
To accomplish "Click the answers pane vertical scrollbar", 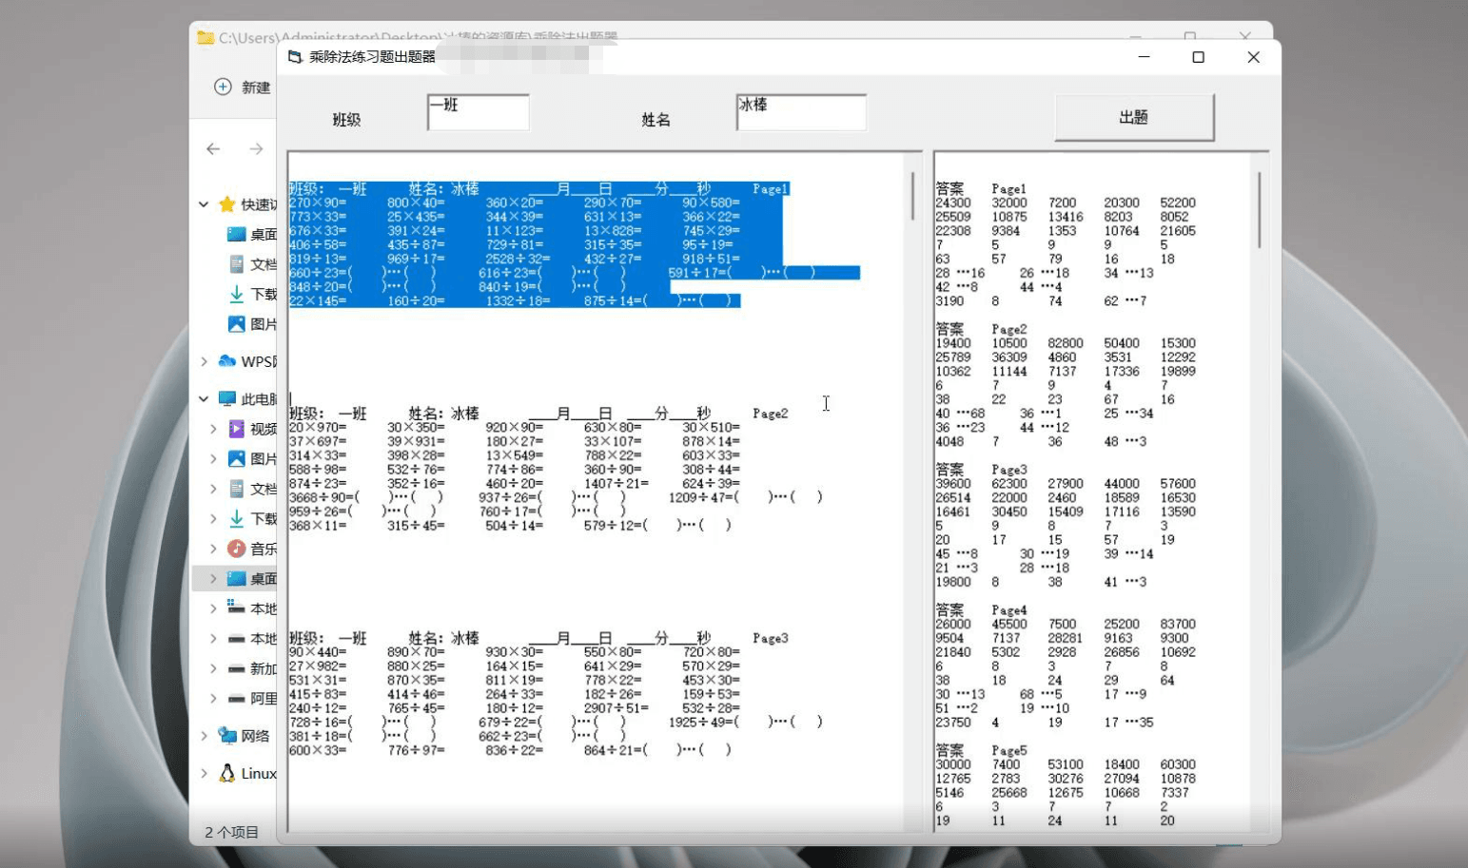I will (1259, 209).
